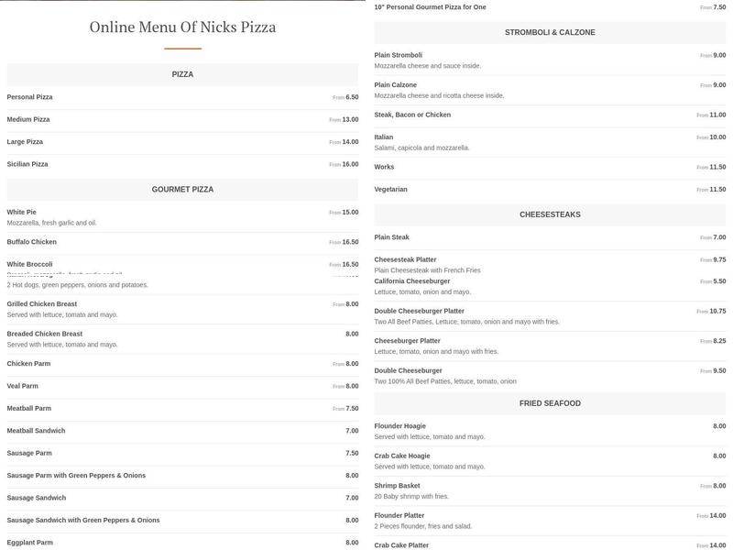Click the Large Pizza price 14.00

350,142
